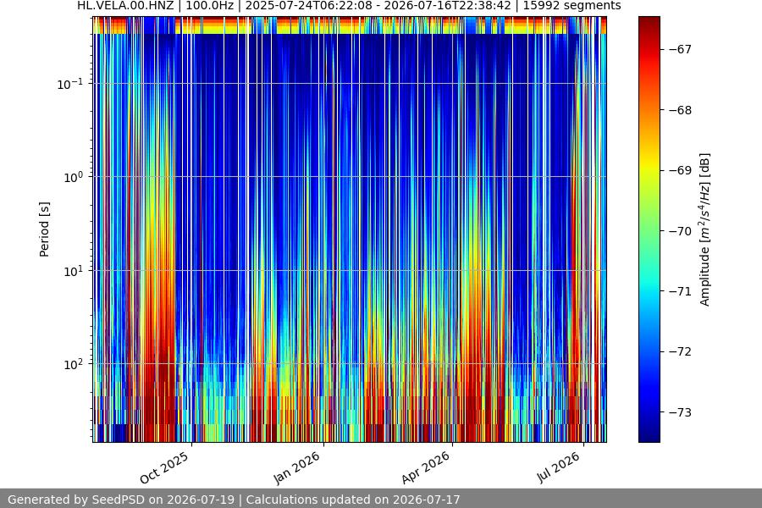Select the 'Jul 2026' x-axis tick label
762x508 pixels.
click(558, 467)
